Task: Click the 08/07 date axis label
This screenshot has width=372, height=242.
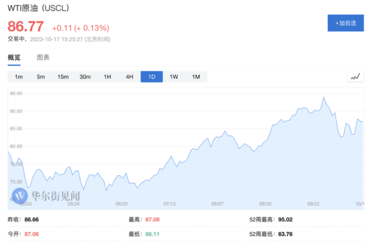Action: pyautogui.click(x=217, y=204)
